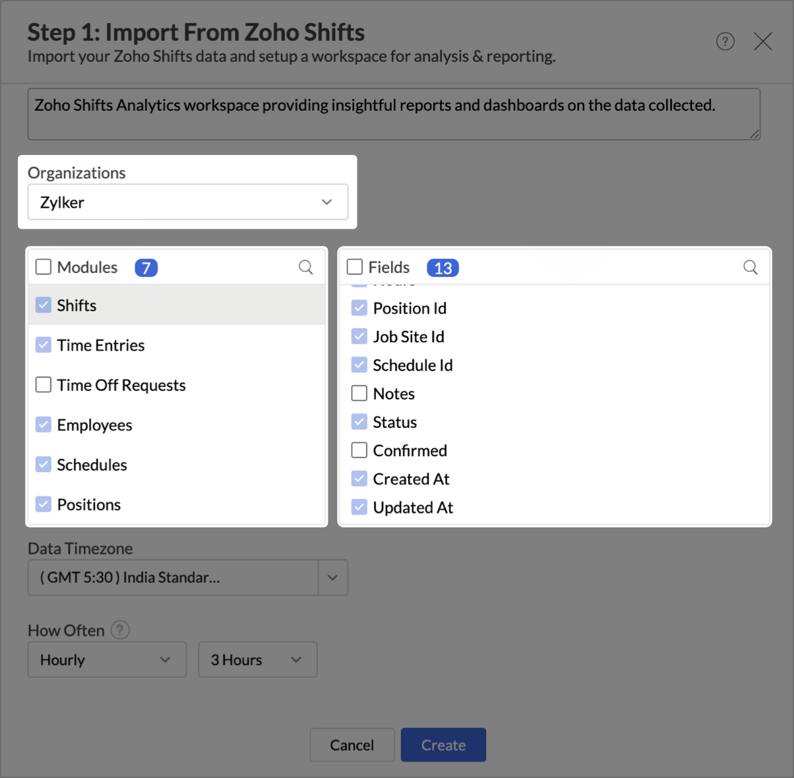
Task: Tick the Confirmed field checkbox
Action: pos(359,450)
